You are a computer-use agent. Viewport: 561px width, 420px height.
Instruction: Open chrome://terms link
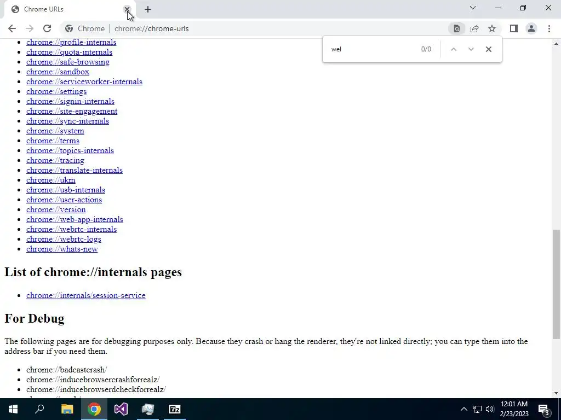pyautogui.click(x=53, y=141)
